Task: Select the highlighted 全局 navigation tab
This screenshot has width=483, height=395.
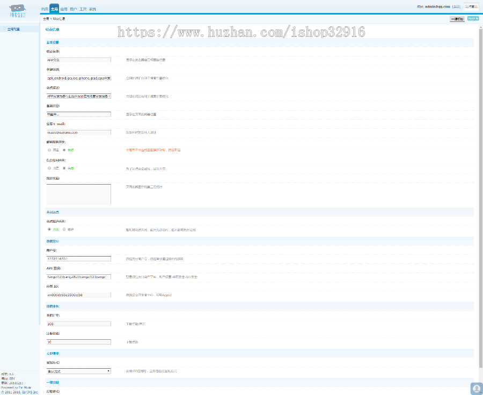Action: coord(54,9)
